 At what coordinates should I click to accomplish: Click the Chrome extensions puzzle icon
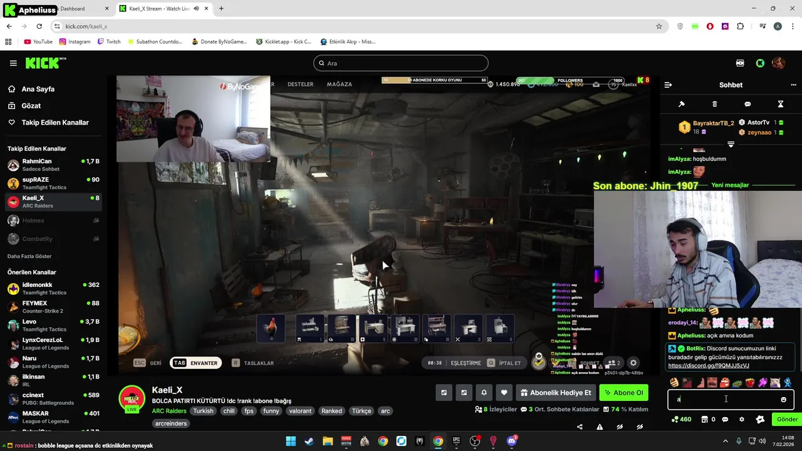tap(741, 26)
